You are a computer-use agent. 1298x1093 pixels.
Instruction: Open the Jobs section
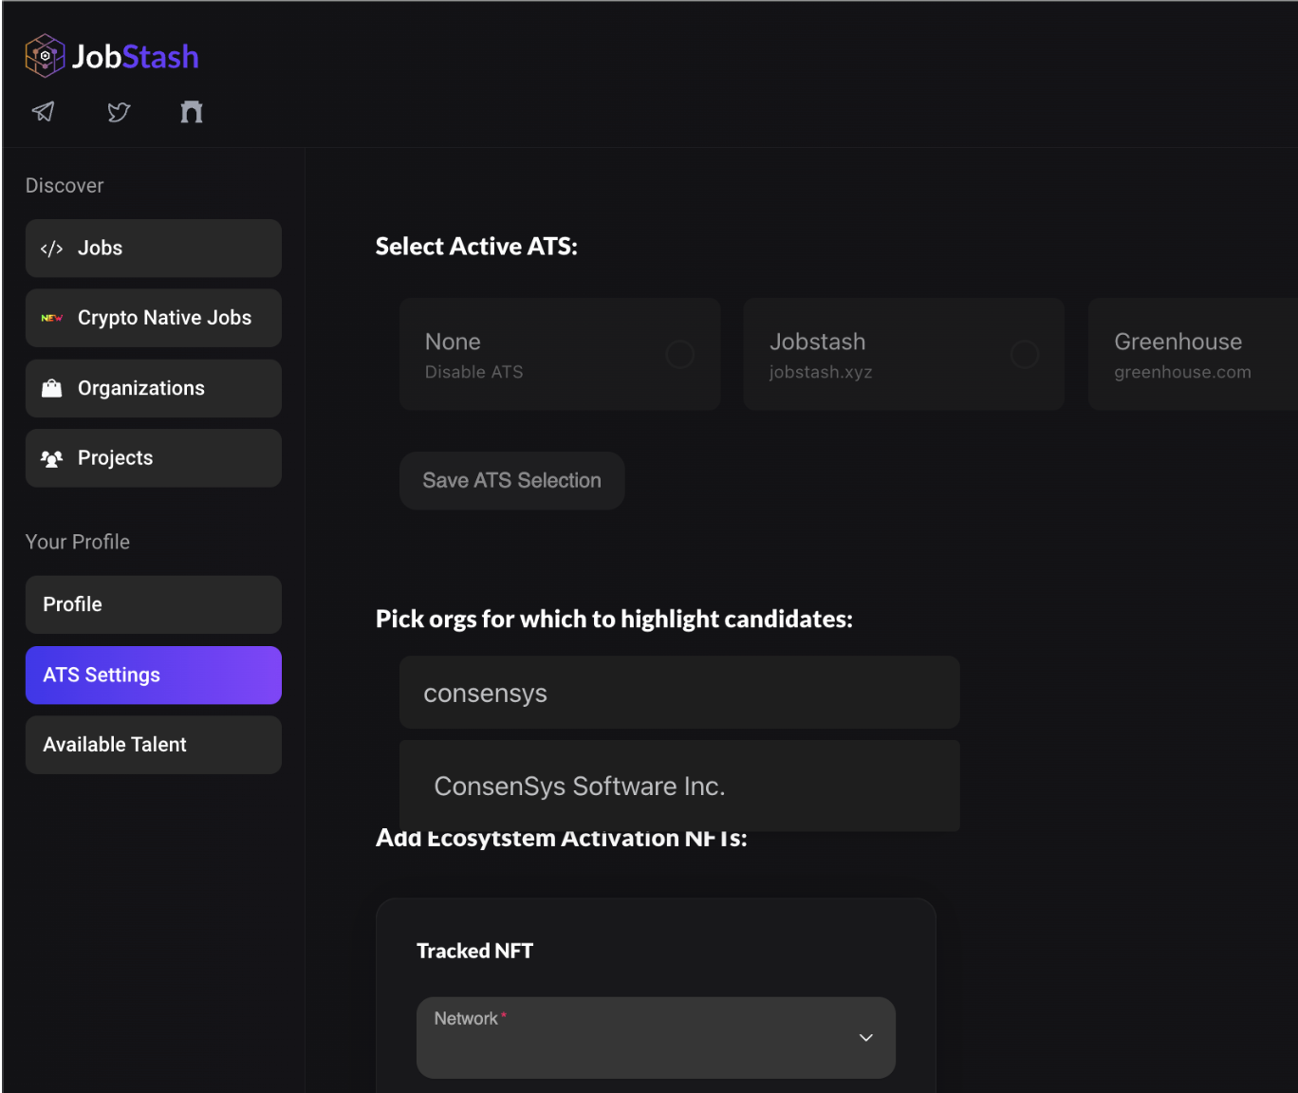pos(154,249)
